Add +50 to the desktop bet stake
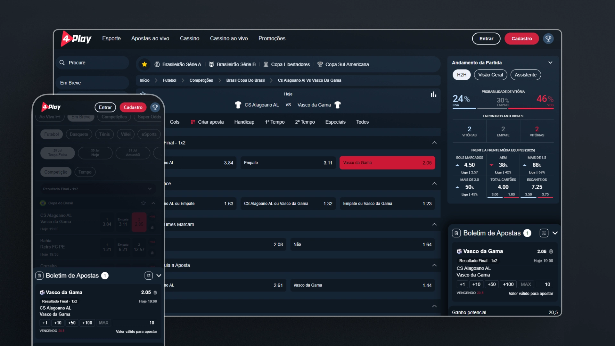 click(491, 284)
